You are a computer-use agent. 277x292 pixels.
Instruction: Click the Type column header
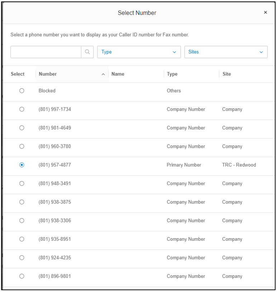point(172,74)
